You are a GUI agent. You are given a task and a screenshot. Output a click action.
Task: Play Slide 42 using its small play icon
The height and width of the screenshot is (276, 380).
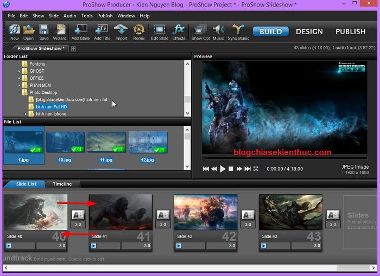tap(179, 246)
